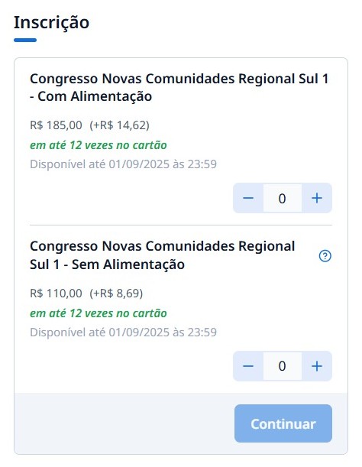Select the Sem Alimentação ticket title
This screenshot has width=362, height=467.
click(x=162, y=255)
